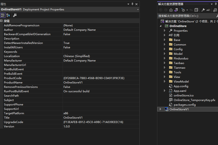Switch Properties grid to categorized view

coord(3,15)
